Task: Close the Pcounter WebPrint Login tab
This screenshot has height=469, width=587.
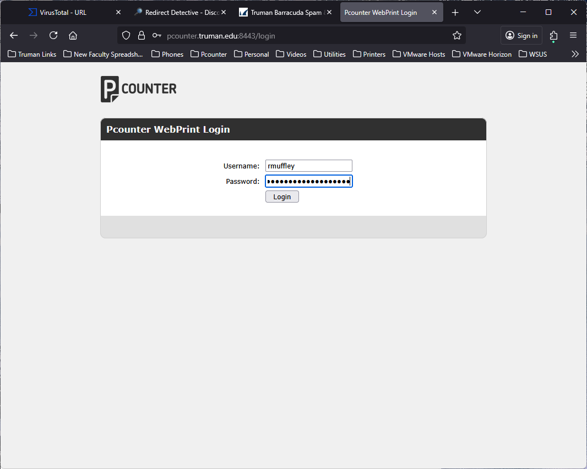Action: pyautogui.click(x=434, y=12)
